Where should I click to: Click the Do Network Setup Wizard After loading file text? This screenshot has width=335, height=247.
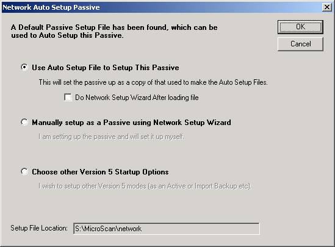137,98
